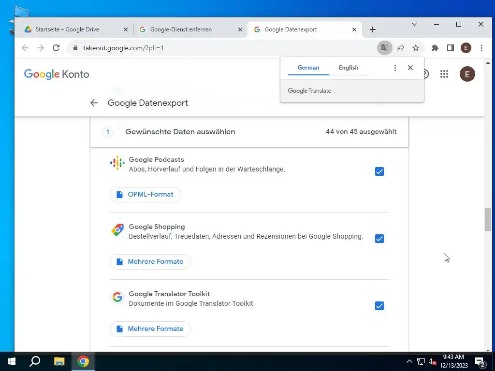Open the Chrome three-dot menu

click(x=481, y=48)
